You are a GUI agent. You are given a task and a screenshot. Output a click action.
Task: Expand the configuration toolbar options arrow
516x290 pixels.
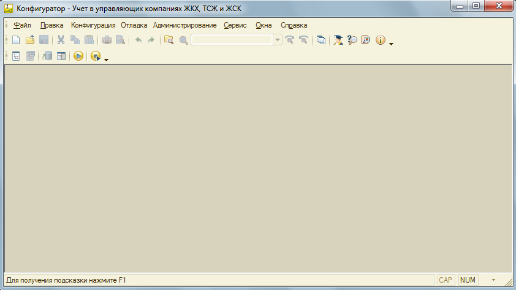tap(106, 60)
